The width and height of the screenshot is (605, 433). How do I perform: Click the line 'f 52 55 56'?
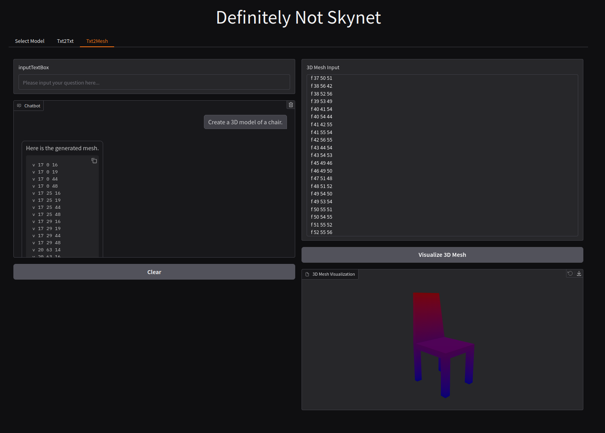coord(322,232)
